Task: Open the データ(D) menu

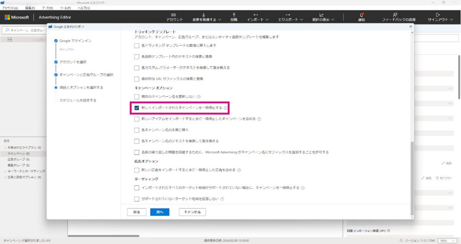Action: click(x=48, y=8)
